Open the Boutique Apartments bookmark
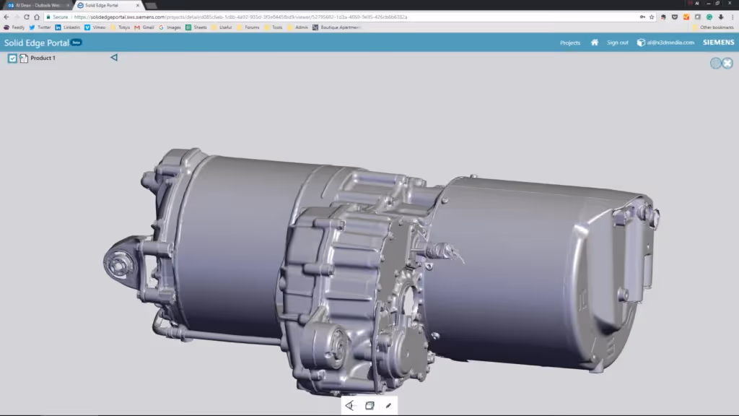This screenshot has height=416, width=739. tap(336, 27)
